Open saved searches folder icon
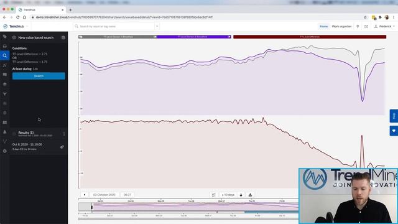Viewport: 398px width, 224px height. click(x=63, y=37)
